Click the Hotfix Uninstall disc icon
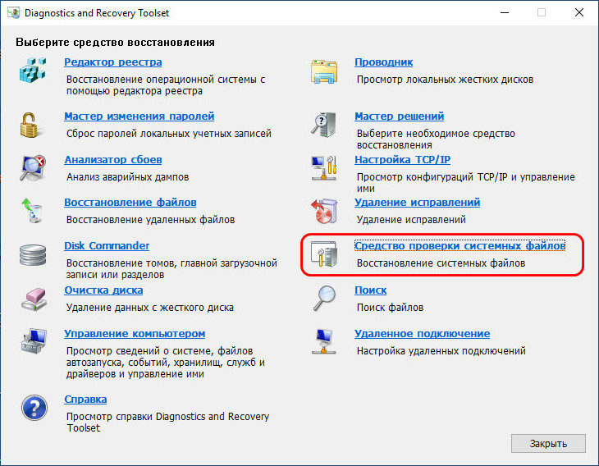The height and width of the screenshot is (466, 599). click(x=324, y=211)
